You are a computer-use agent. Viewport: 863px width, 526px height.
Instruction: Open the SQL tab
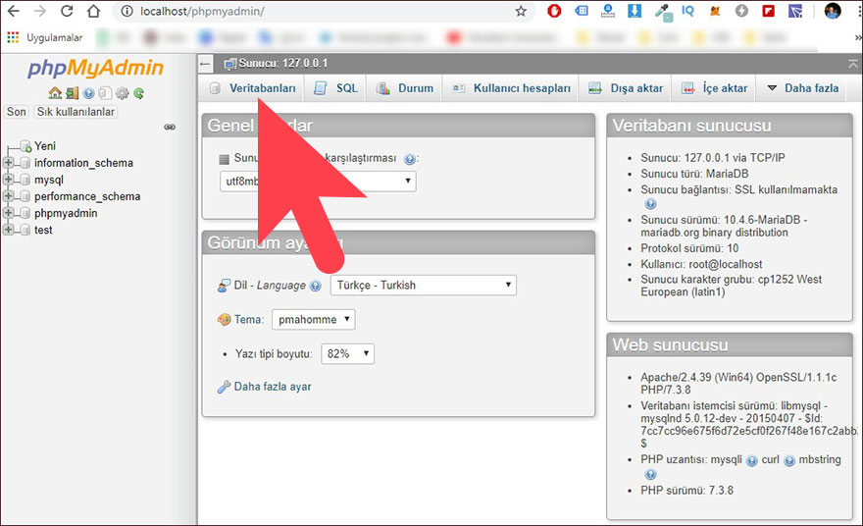[x=335, y=88]
